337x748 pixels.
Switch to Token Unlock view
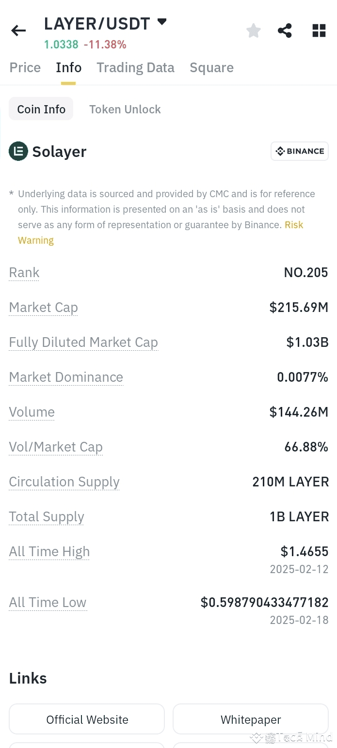click(125, 109)
